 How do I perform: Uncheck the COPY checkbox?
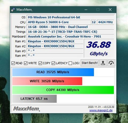[x=40, y=63]
